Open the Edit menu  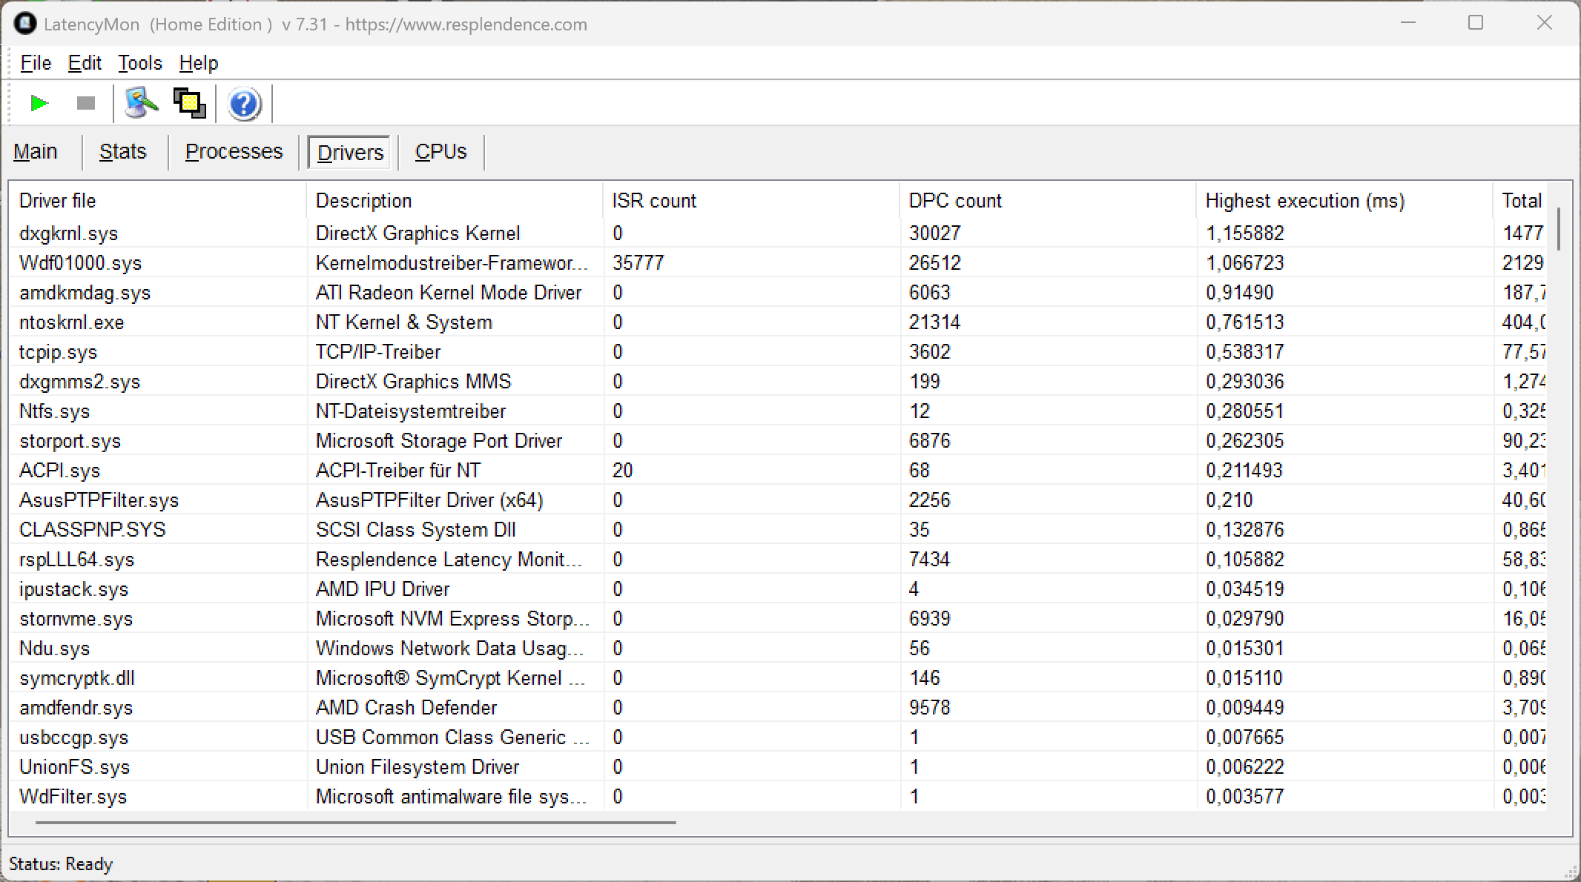pyautogui.click(x=85, y=63)
